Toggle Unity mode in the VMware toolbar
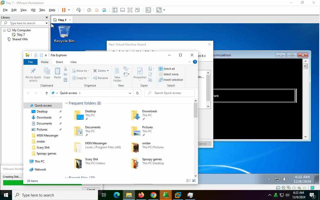Screen dimensions: 320x200 coord(137,10)
